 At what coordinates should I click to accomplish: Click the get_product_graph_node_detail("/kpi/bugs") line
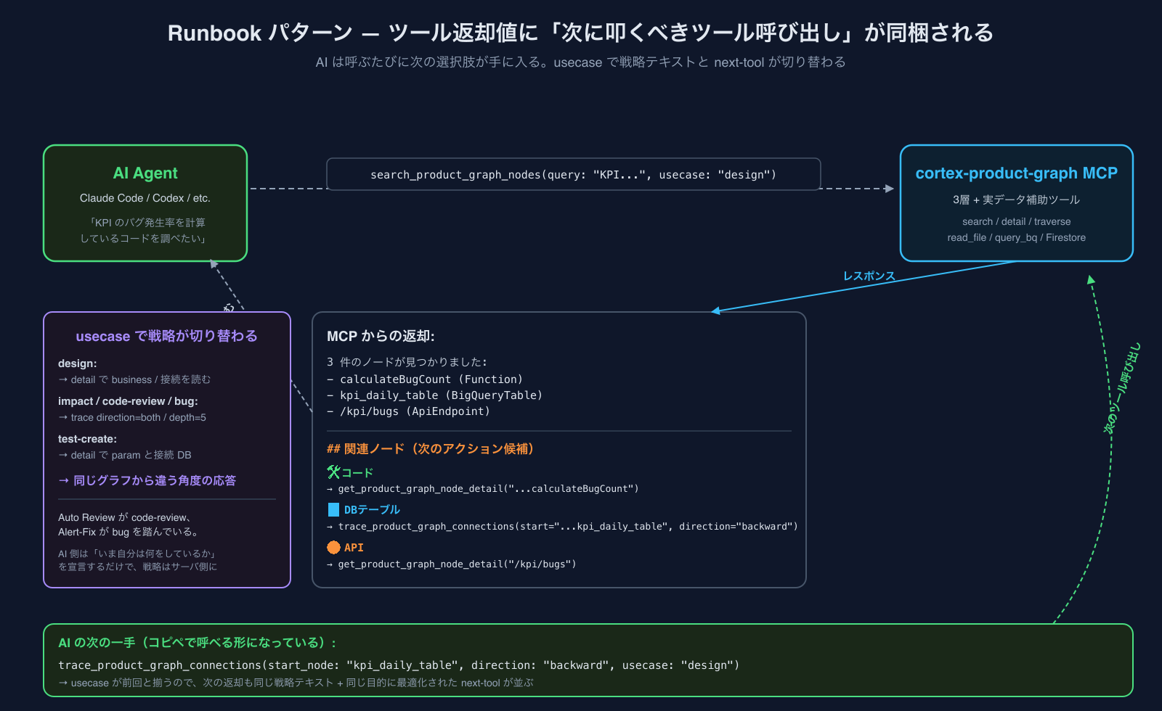coord(451,564)
